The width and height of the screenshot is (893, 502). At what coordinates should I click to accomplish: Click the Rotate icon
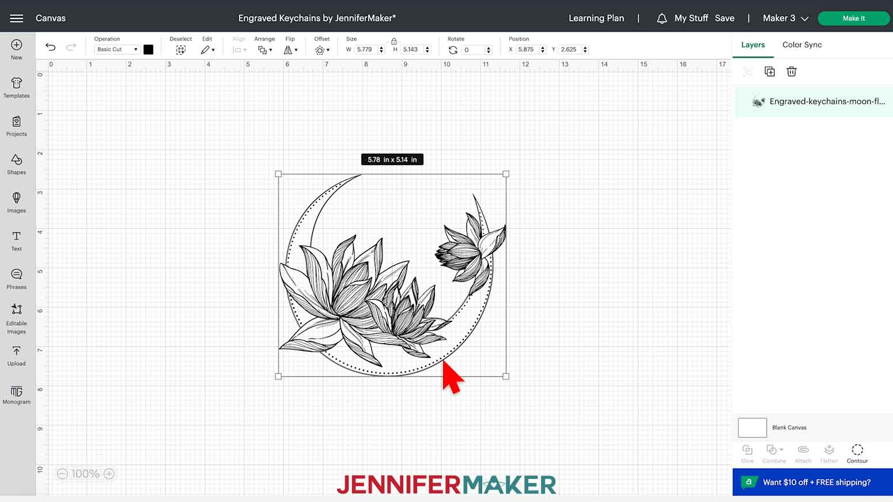tap(453, 50)
